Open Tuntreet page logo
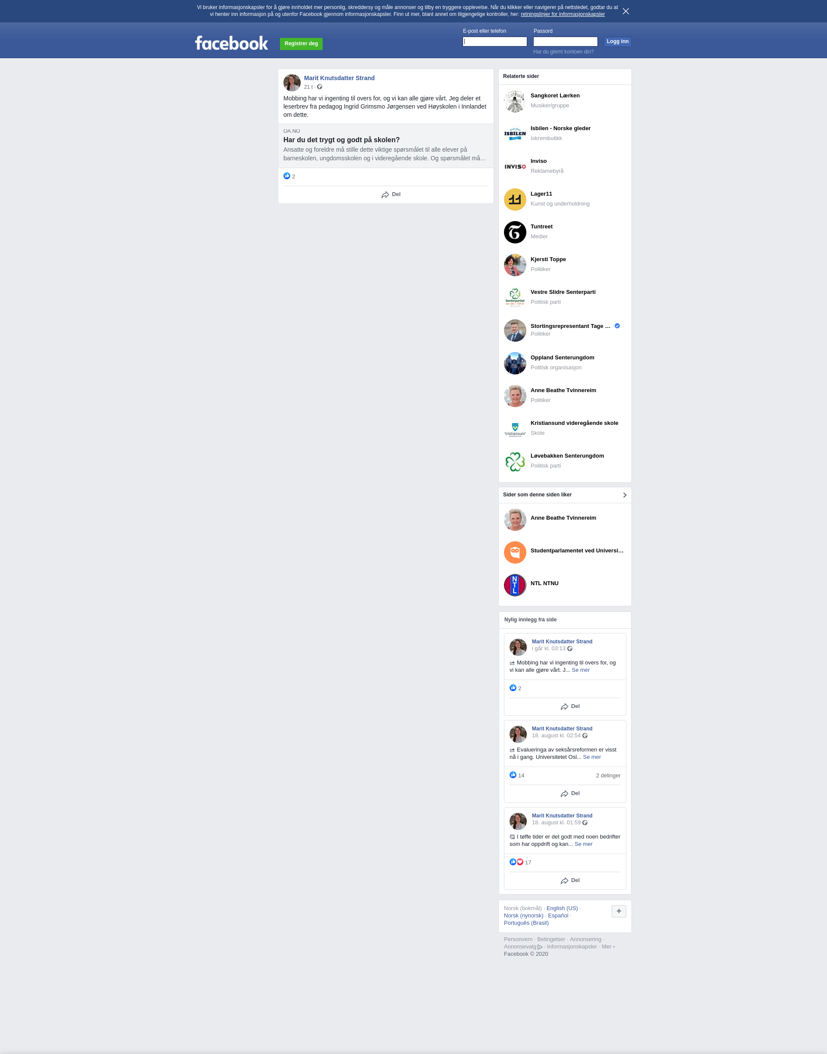Screen dimensions: 827x1054 [515, 233]
